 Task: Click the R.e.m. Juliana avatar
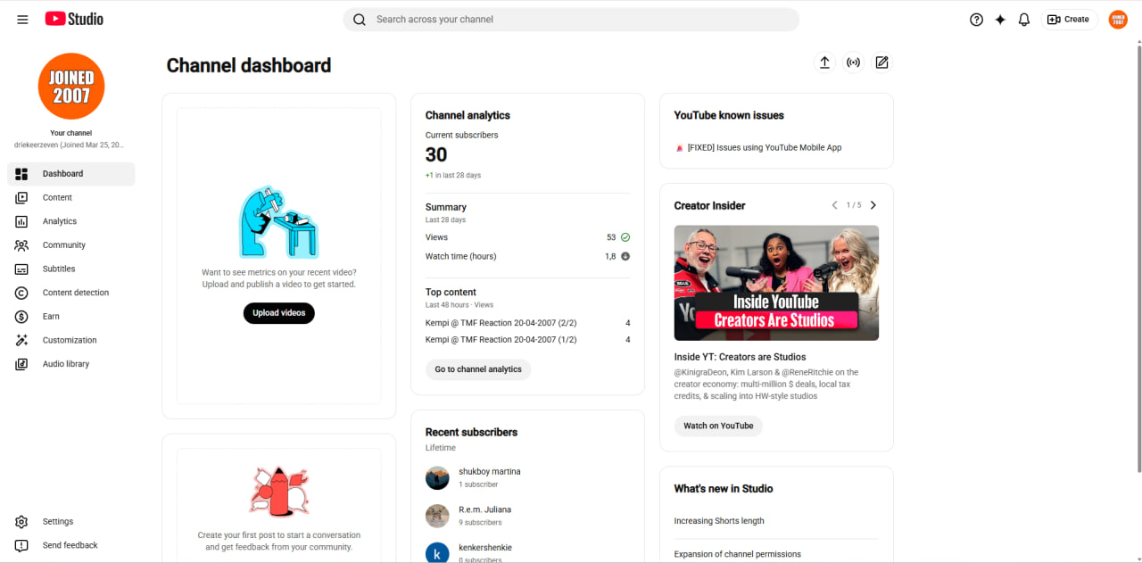click(437, 516)
